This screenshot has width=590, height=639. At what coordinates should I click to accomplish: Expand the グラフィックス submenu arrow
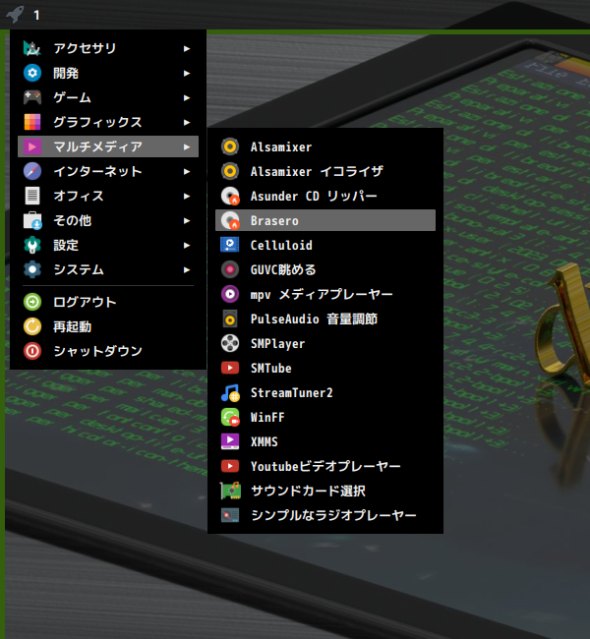[x=186, y=122]
